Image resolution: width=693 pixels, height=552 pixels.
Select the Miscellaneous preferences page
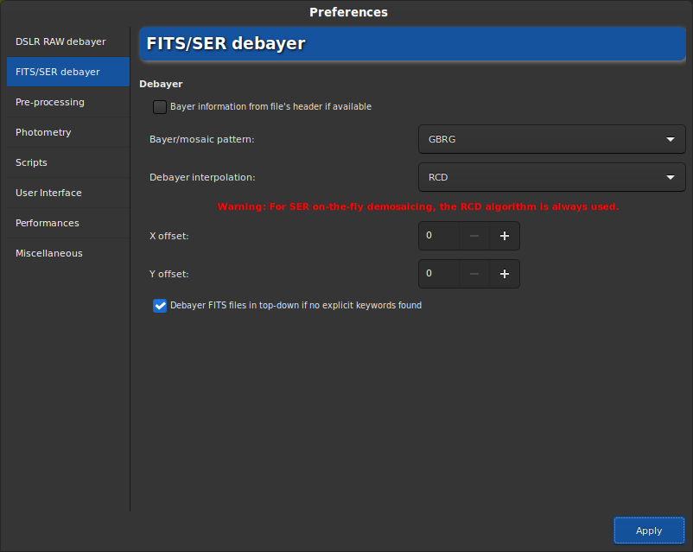[x=49, y=253]
